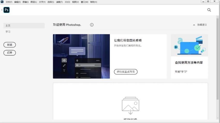The height and width of the screenshot is (123, 220).
Task: Click the drag-and-drop image placeholder icon
Action: coord(130,106)
